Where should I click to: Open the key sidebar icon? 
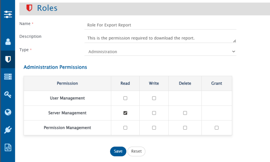pos(8,94)
